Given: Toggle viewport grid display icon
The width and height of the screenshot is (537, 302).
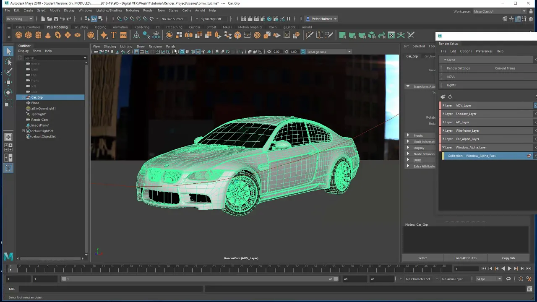Looking at the screenshot, I should (136, 52).
